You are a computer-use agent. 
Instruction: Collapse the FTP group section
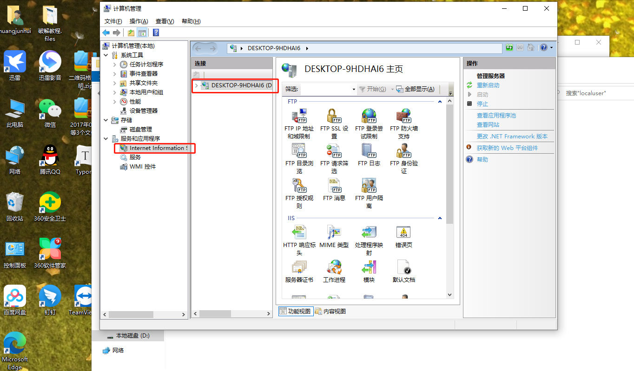tap(440, 101)
